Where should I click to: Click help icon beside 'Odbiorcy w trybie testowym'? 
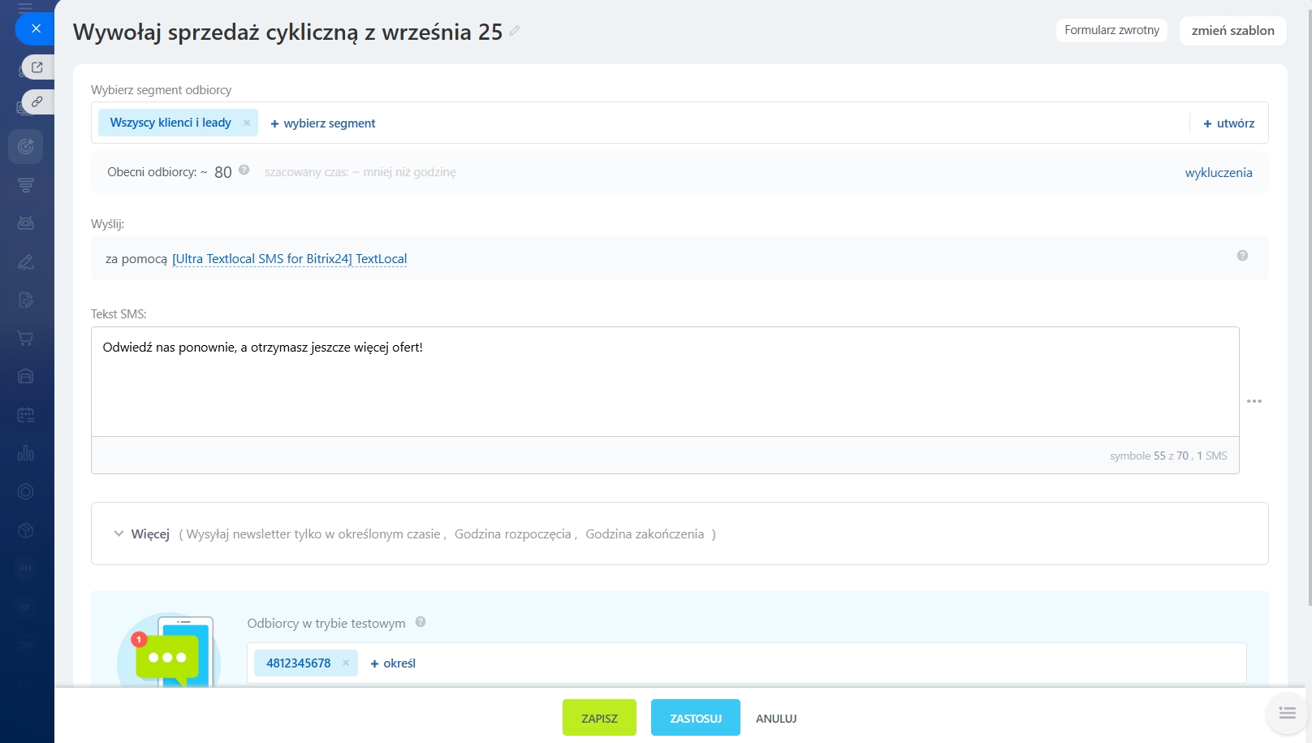pos(421,622)
